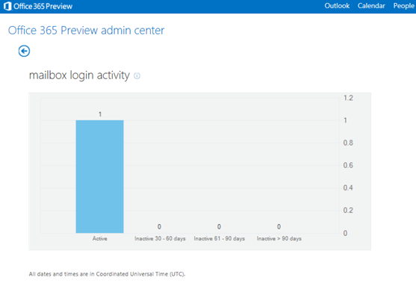Click the value 1 above Active bar
Screen dimensions: 416x286
(x=100, y=114)
